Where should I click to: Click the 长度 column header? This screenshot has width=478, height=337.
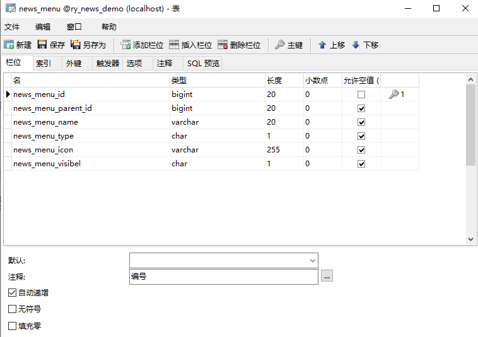point(284,81)
